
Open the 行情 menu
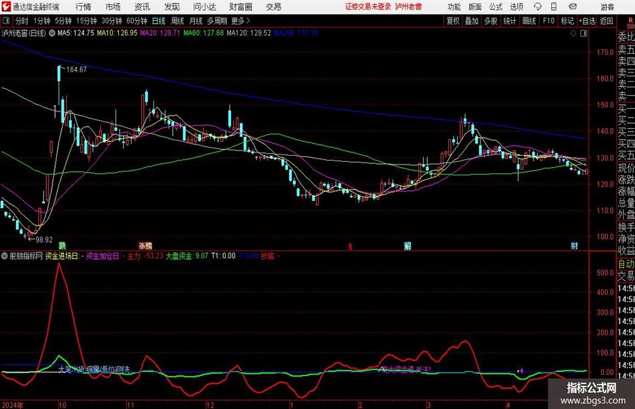pyautogui.click(x=83, y=7)
